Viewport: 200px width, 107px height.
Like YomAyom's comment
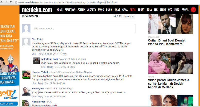coord(34,97)
